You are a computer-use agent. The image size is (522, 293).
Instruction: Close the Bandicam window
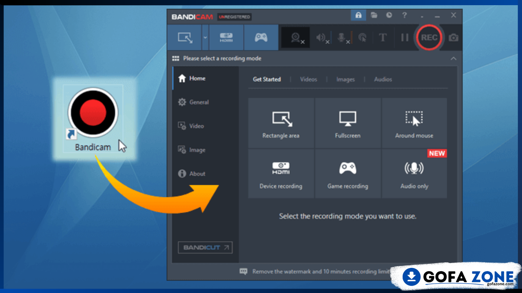[453, 15]
